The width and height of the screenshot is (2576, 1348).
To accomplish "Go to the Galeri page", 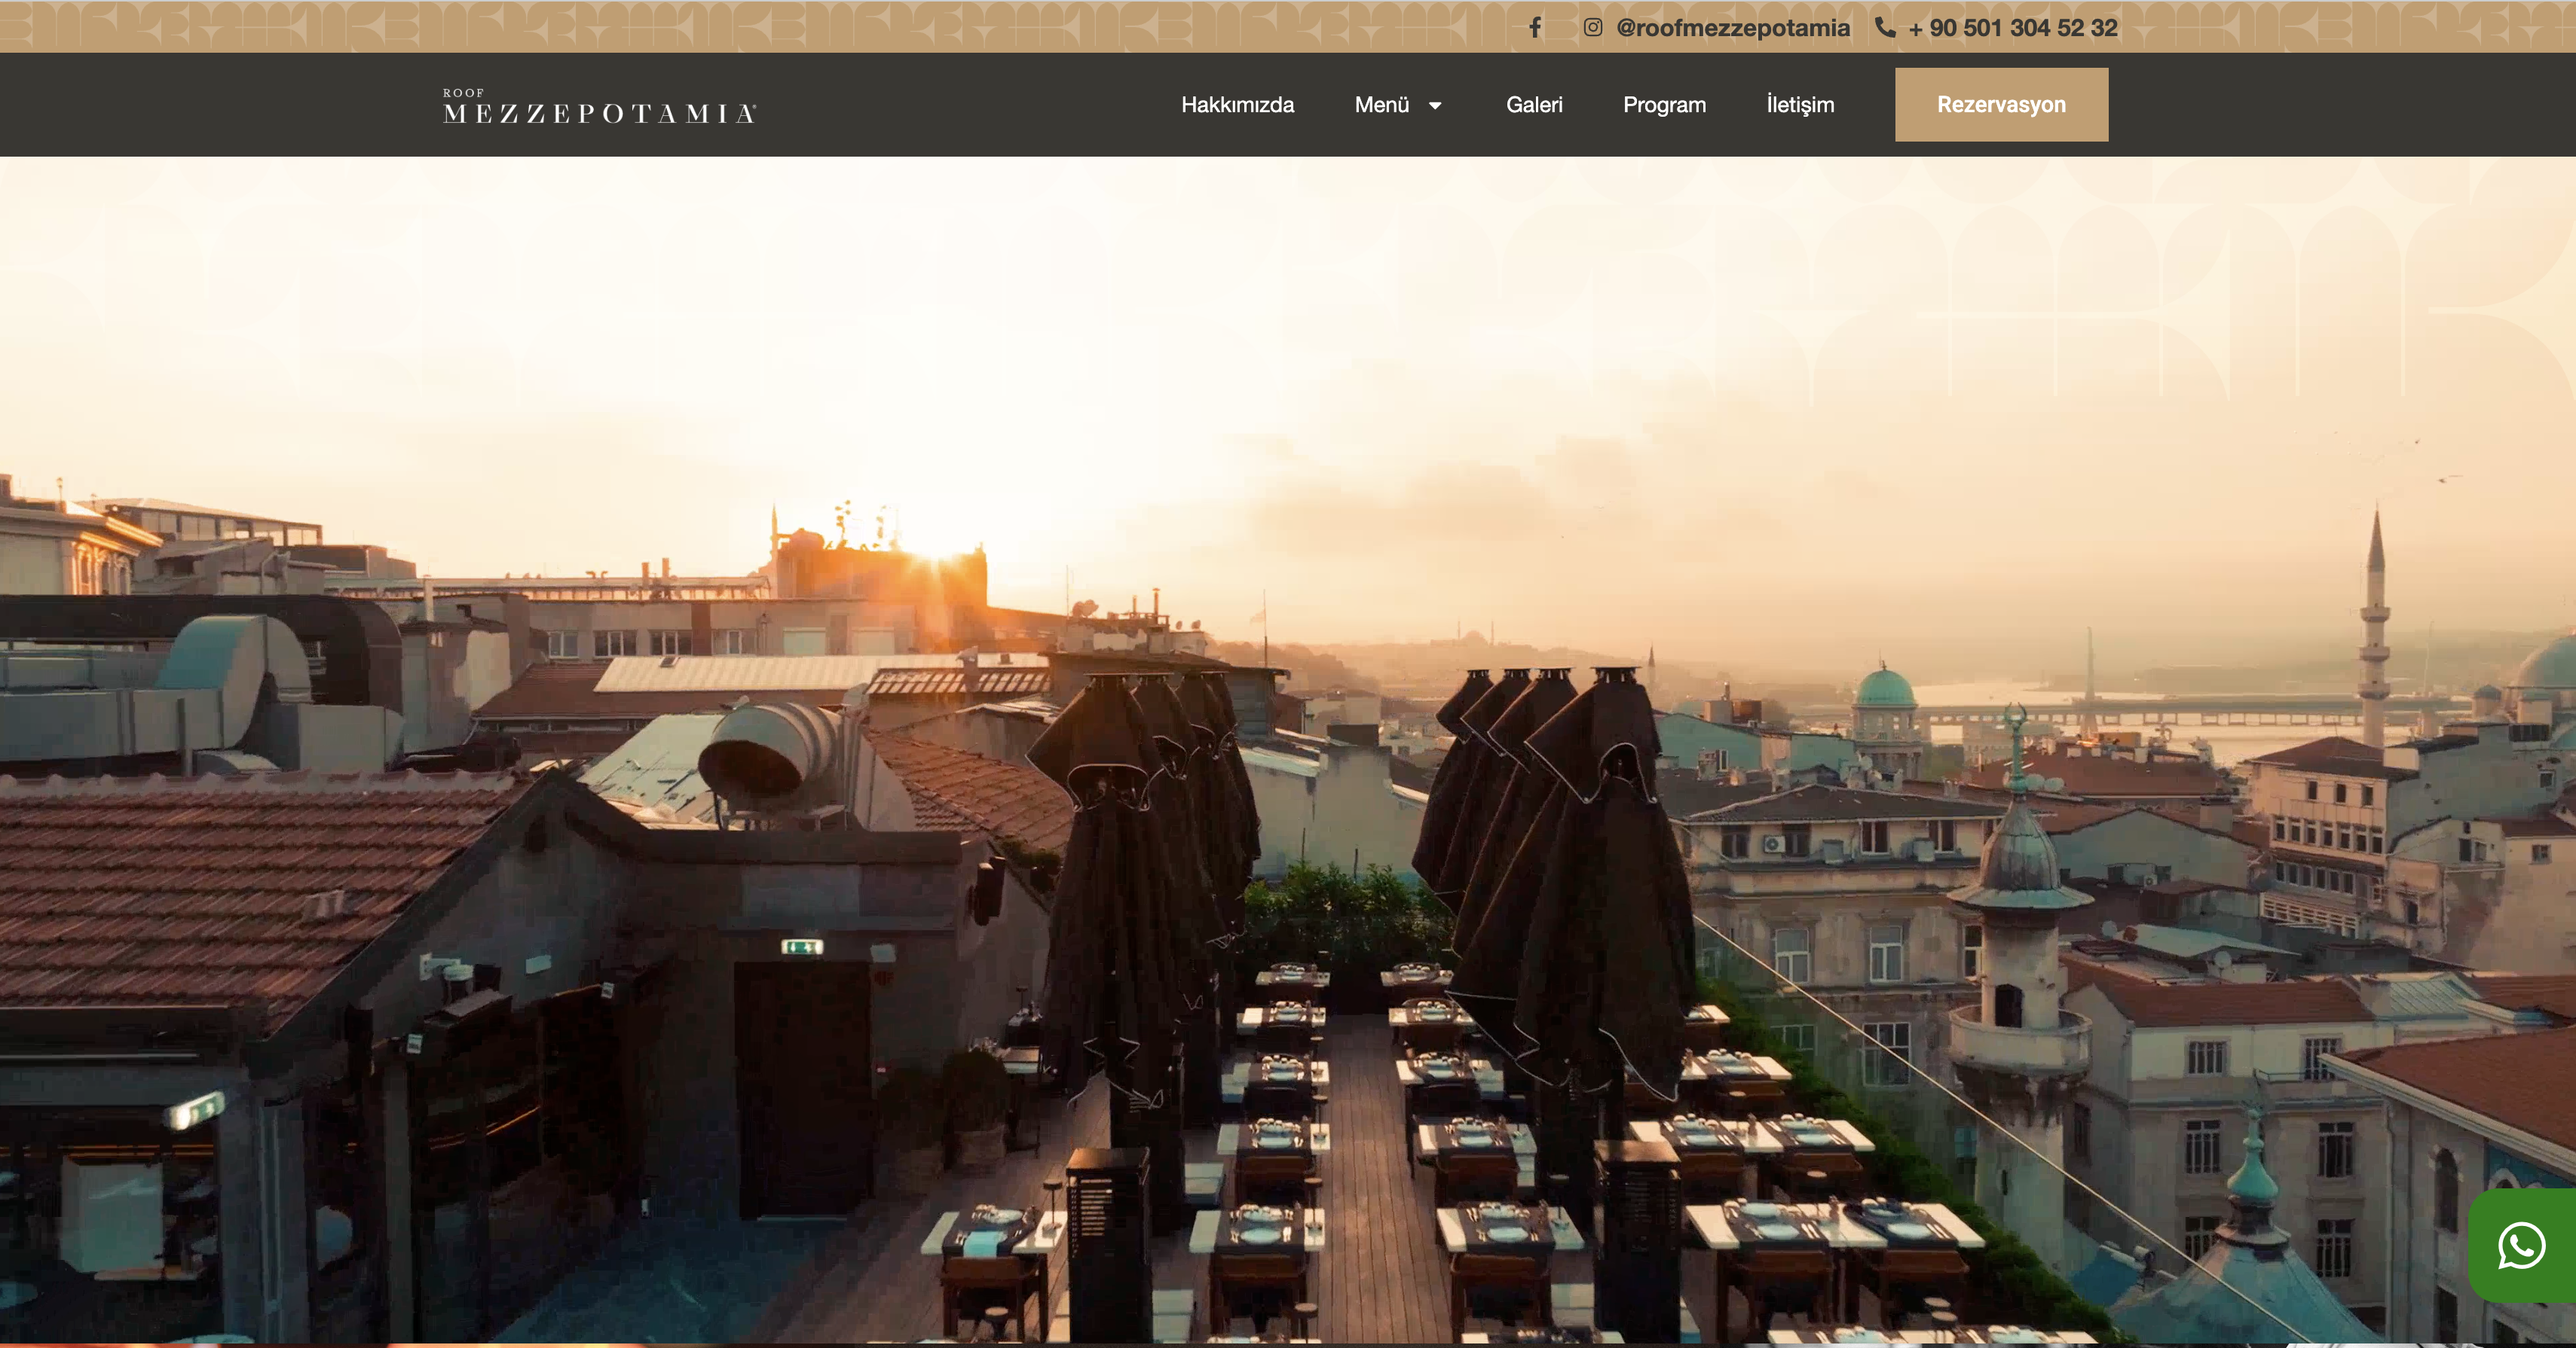I will click(1534, 105).
